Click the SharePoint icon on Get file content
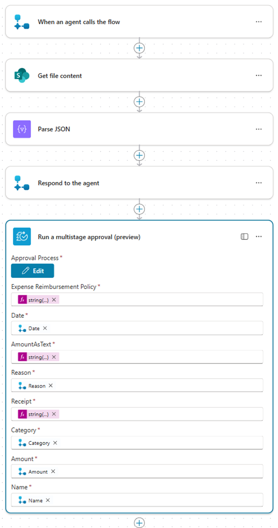This screenshot has height=528, width=278. point(21,75)
